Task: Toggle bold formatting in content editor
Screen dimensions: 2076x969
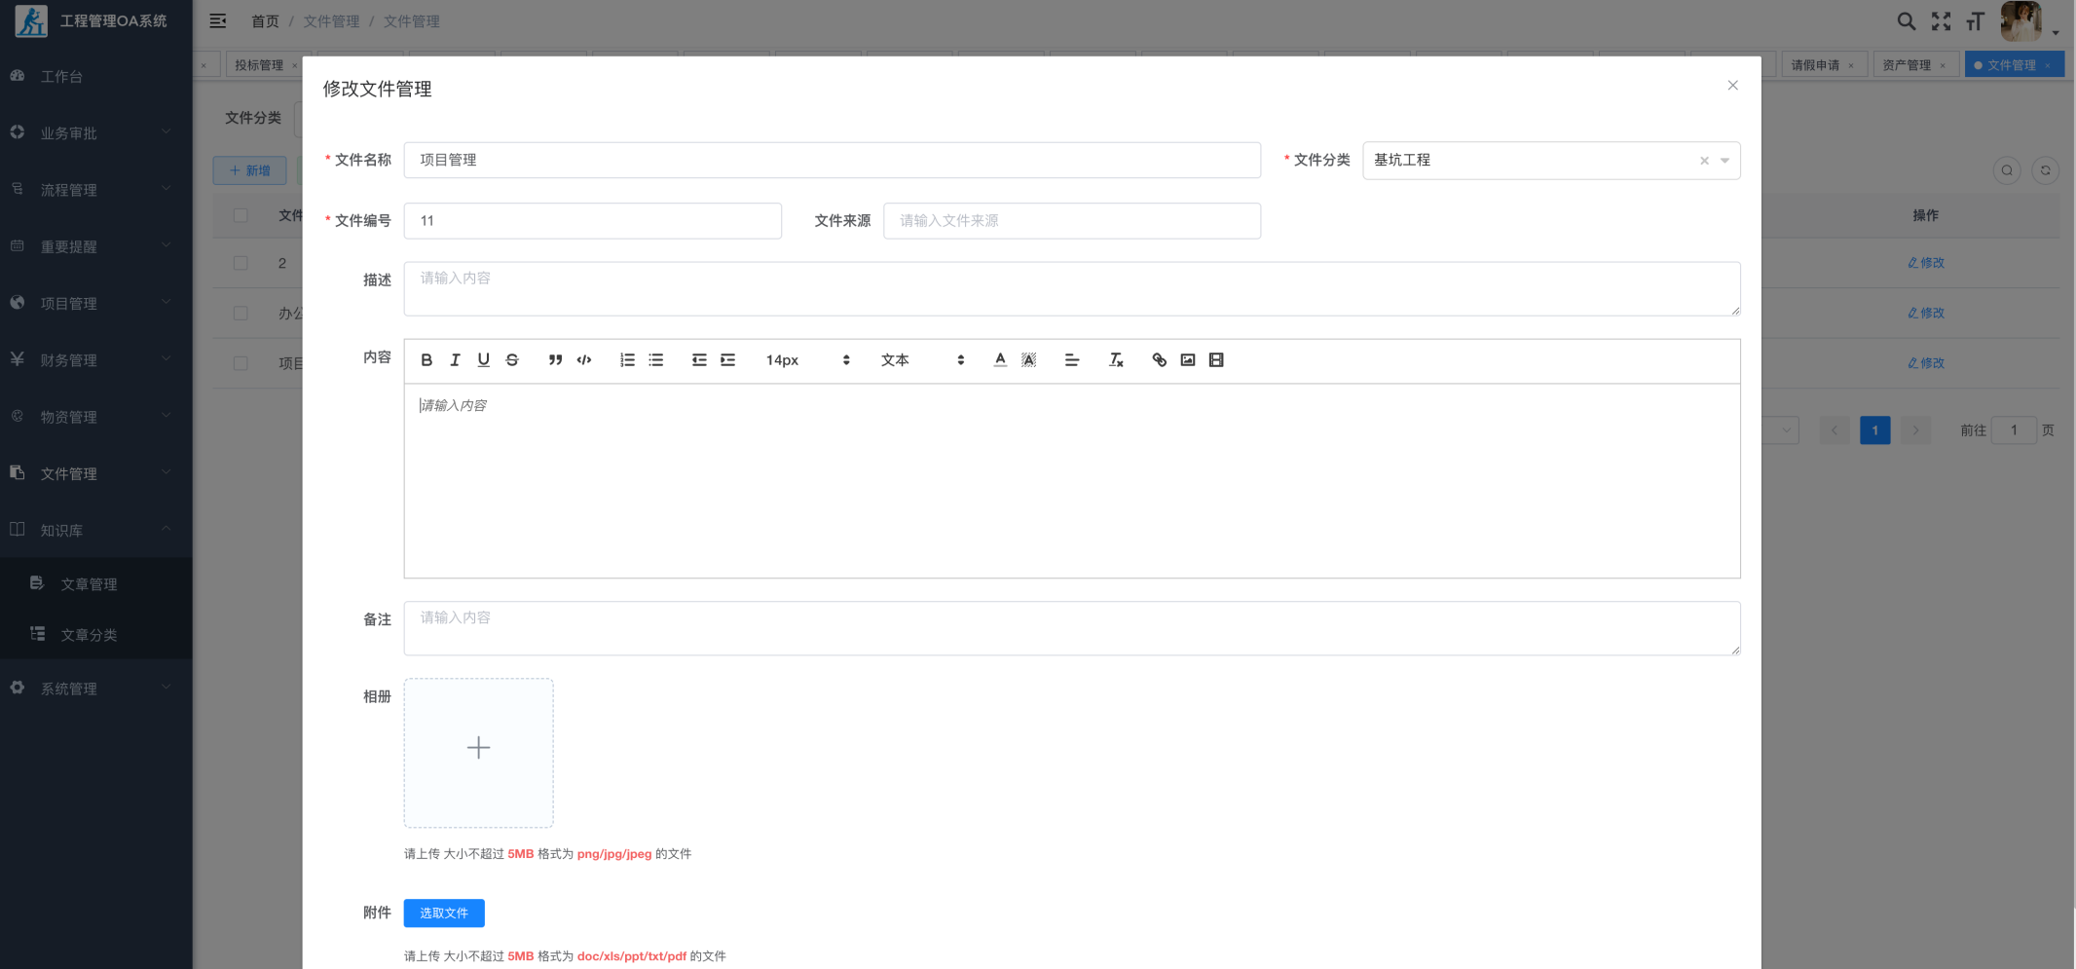Action: [426, 360]
